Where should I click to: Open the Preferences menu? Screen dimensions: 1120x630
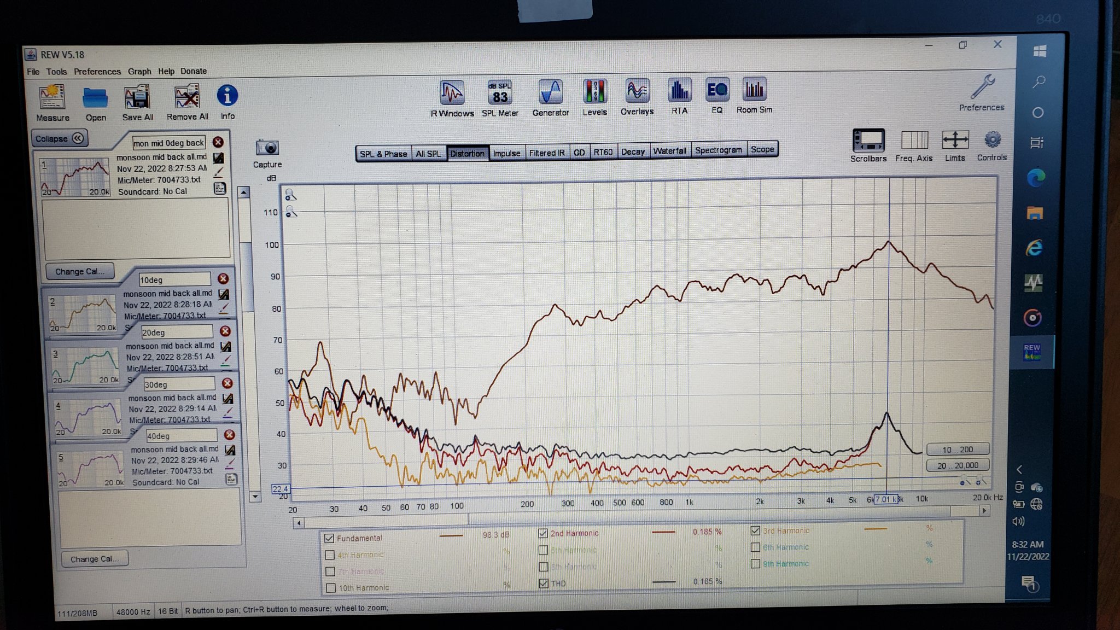pyautogui.click(x=97, y=72)
